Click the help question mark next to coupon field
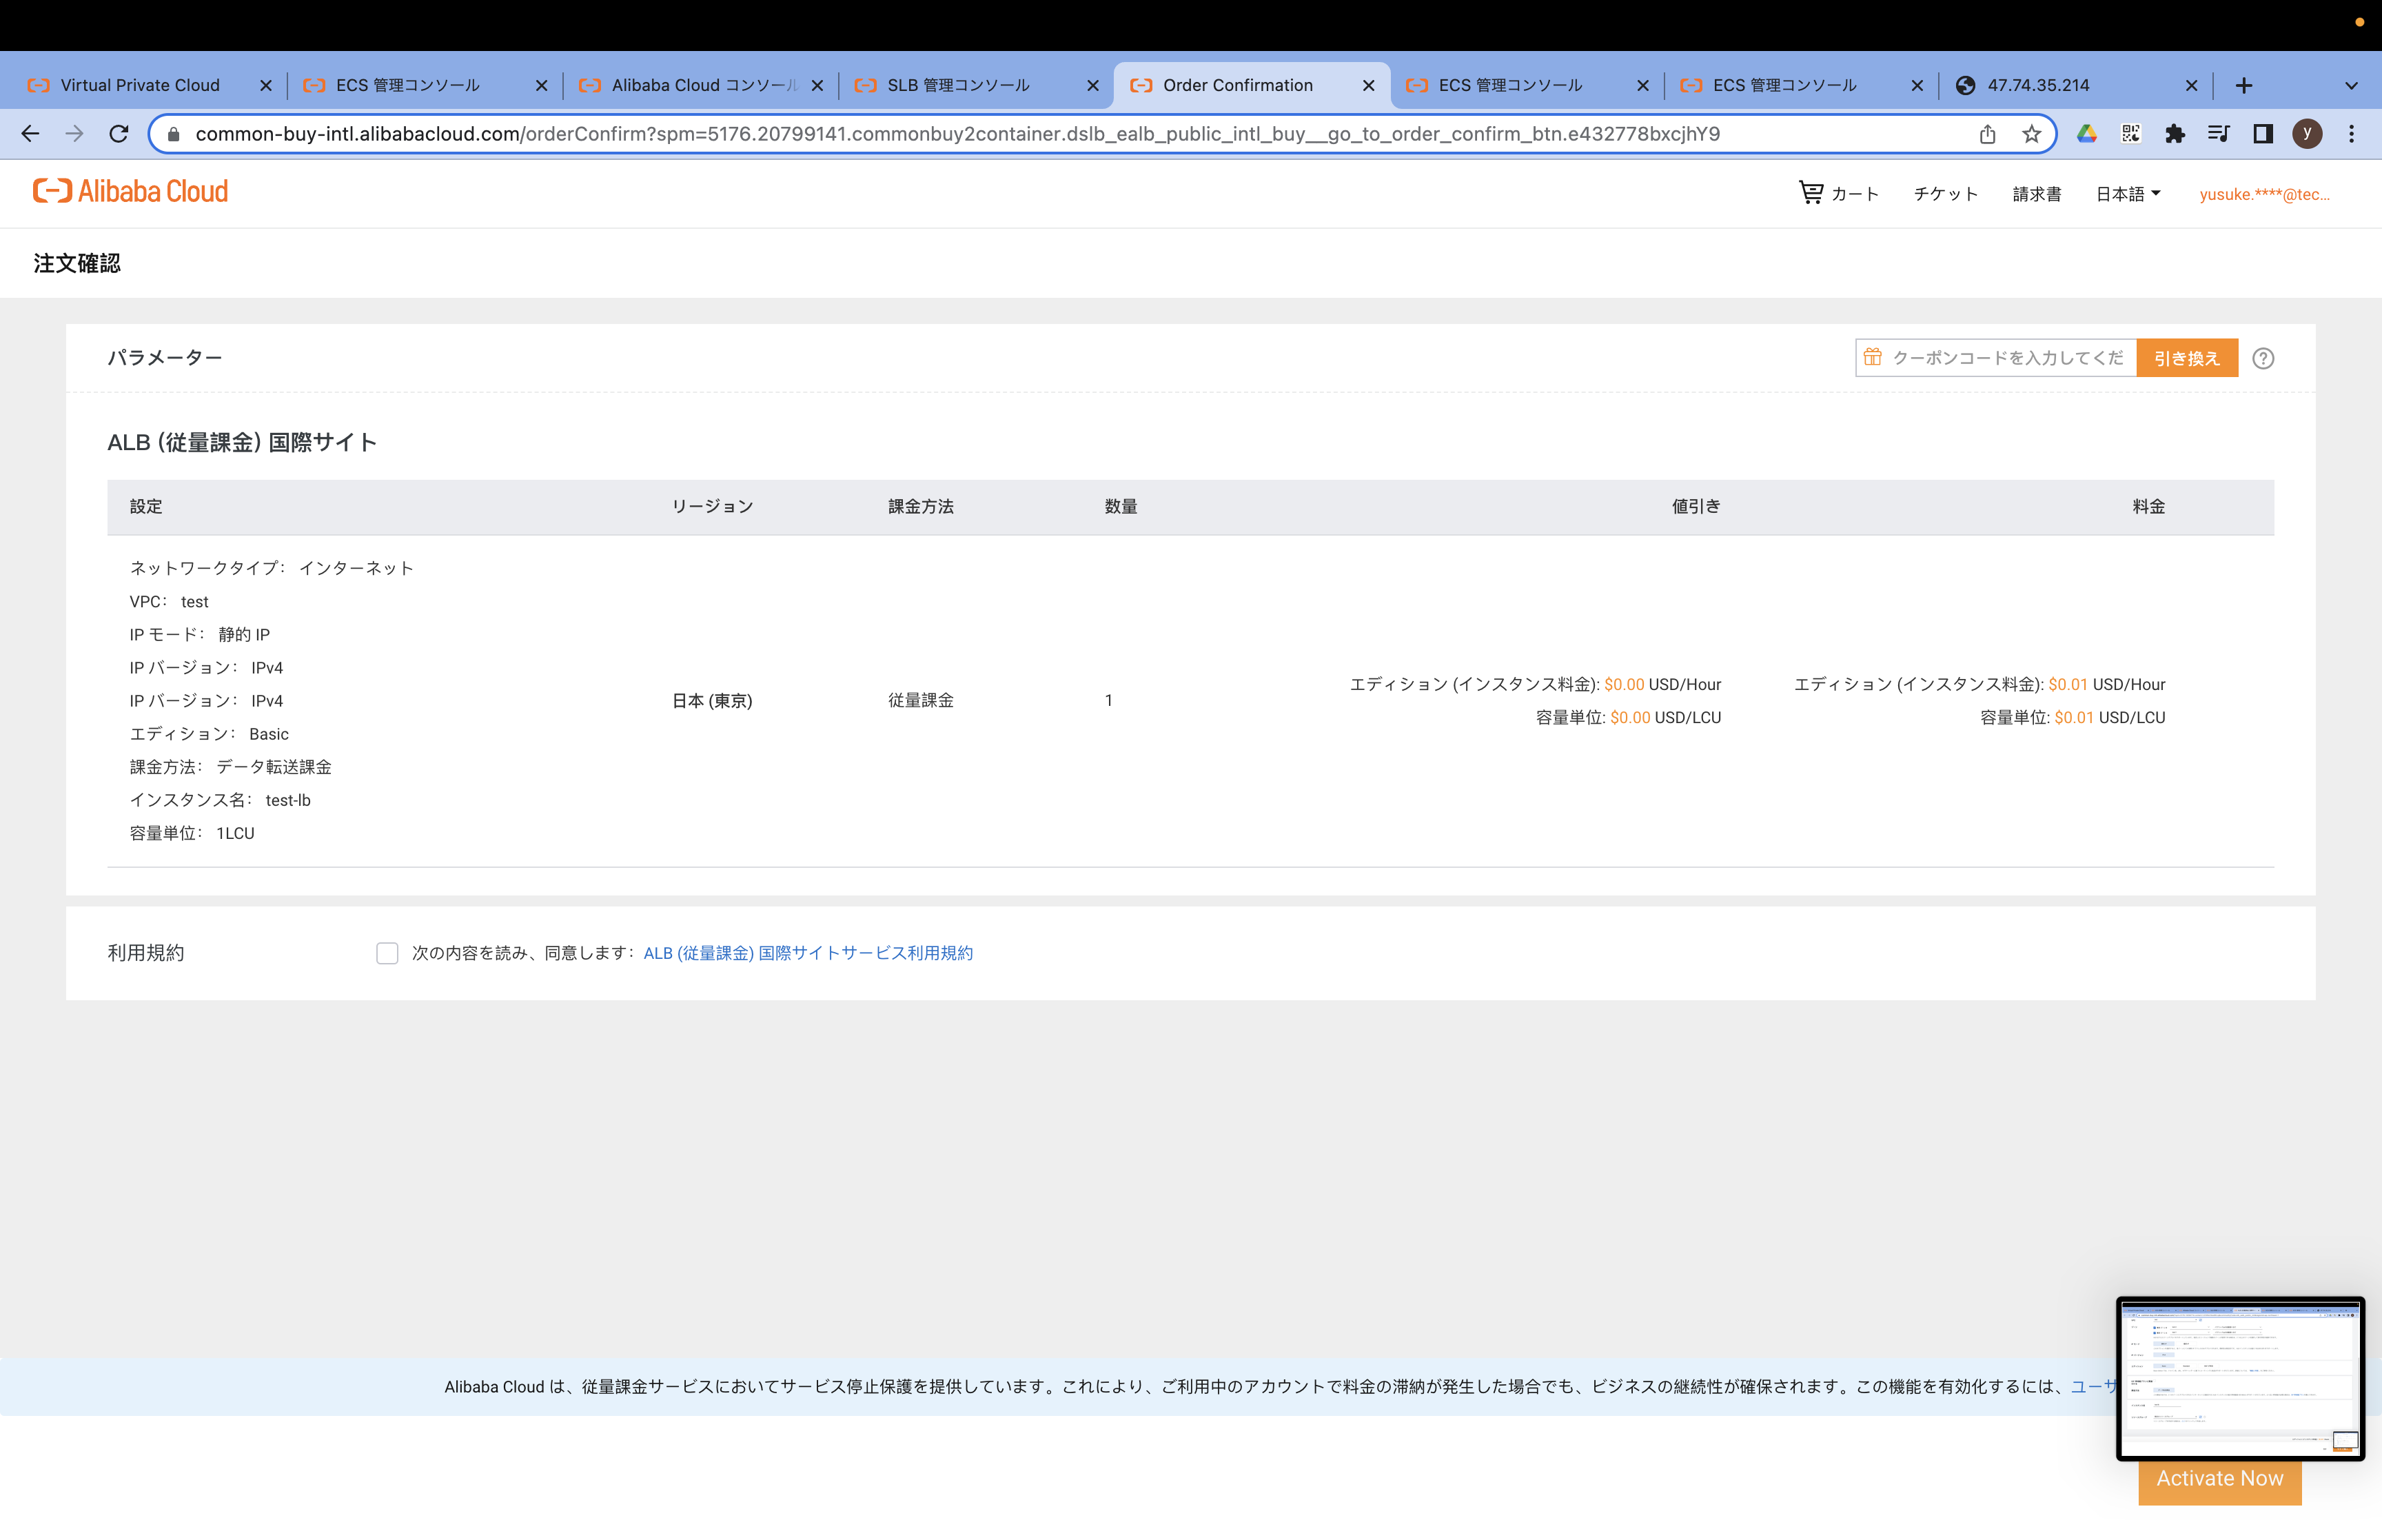The width and height of the screenshot is (2382, 1540). pos(2263,358)
